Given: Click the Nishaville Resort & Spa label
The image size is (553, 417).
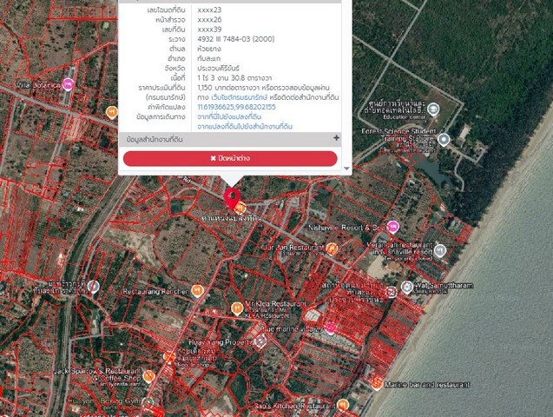Looking at the screenshot, I should coord(347,228).
